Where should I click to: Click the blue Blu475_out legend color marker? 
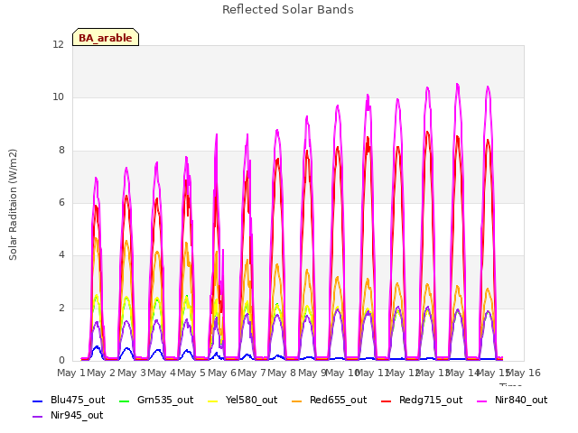pos(38,401)
